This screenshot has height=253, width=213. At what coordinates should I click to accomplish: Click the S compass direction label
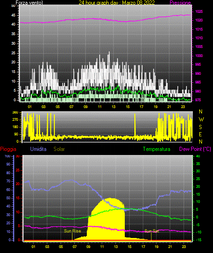click(x=200, y=127)
